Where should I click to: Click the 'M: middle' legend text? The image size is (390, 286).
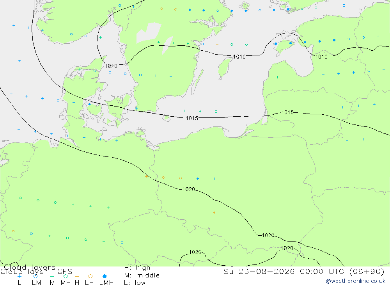(x=142, y=275)
